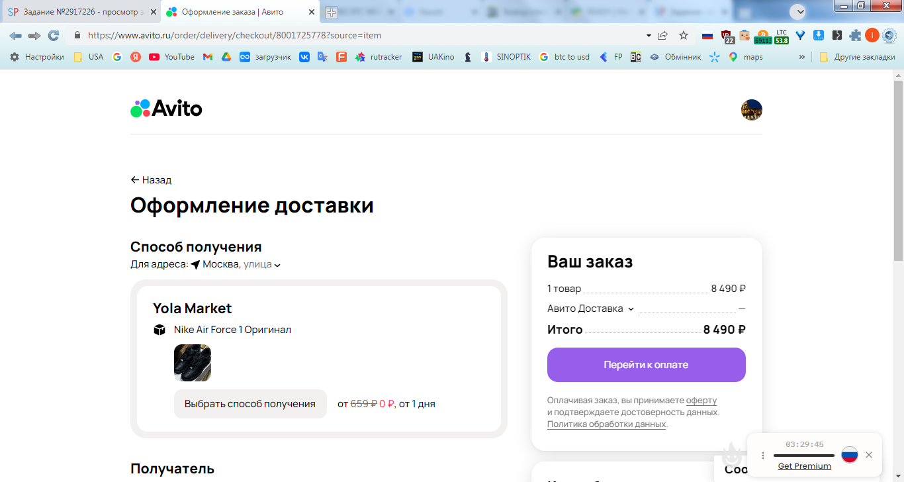
Task: Open a new browser tab
Action: tap(331, 12)
